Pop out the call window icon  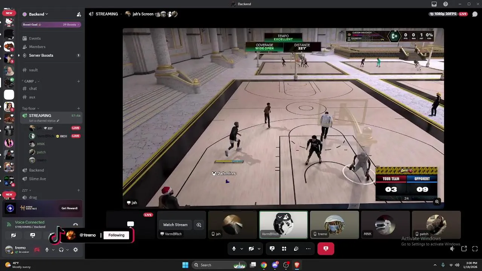point(464,249)
